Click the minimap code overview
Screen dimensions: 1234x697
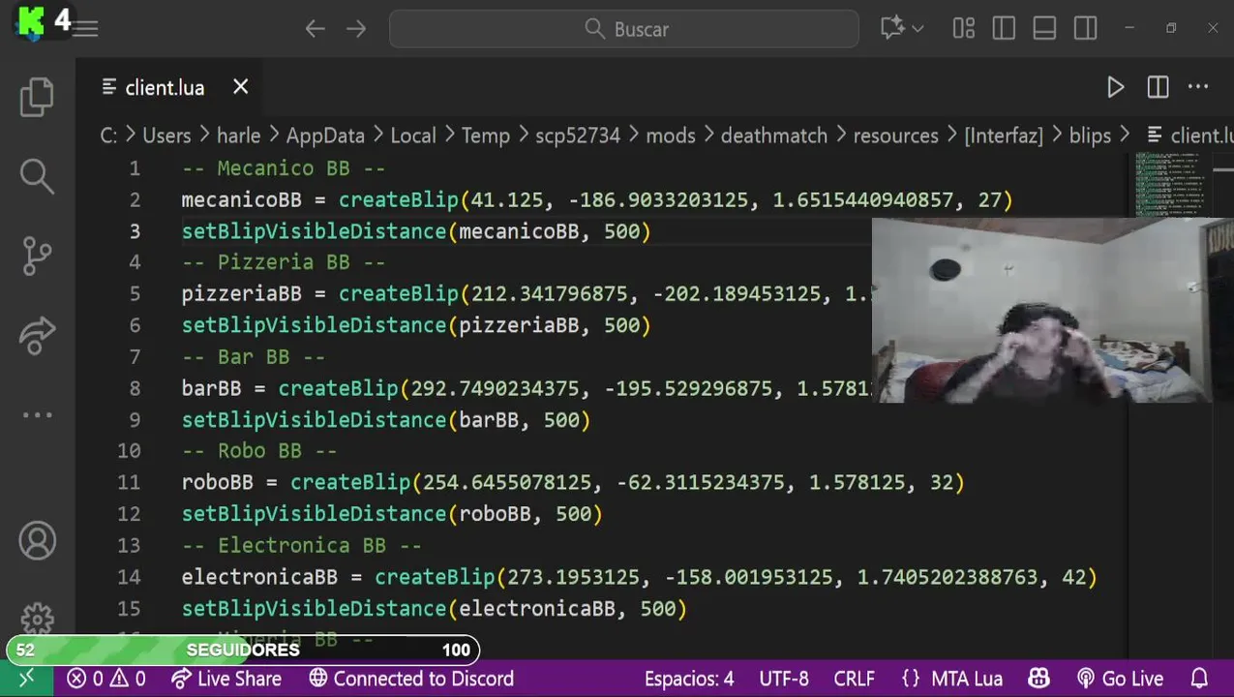[x=1169, y=184]
